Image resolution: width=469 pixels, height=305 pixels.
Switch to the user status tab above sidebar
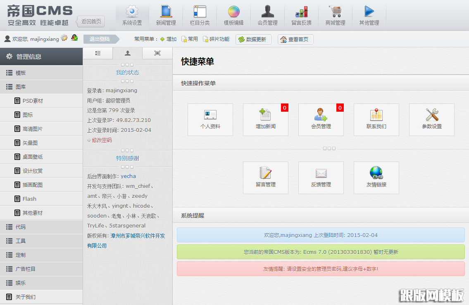(127, 53)
